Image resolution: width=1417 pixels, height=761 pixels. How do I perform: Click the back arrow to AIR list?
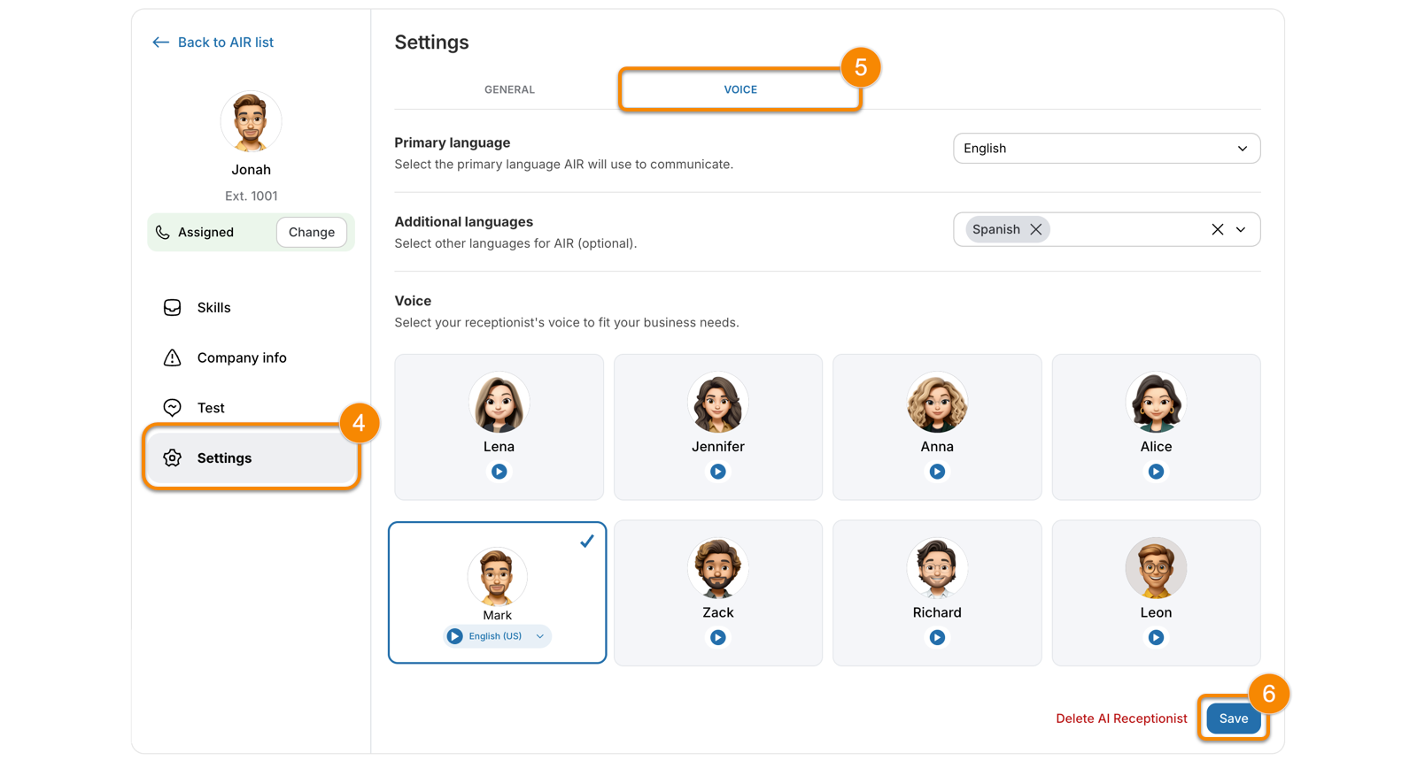pyautogui.click(x=160, y=42)
